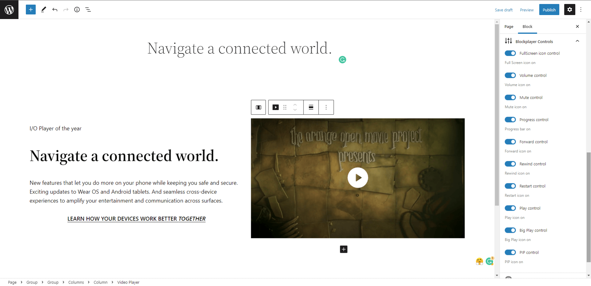Play the video with the big play button
This screenshot has height=286, width=591.
click(x=358, y=178)
